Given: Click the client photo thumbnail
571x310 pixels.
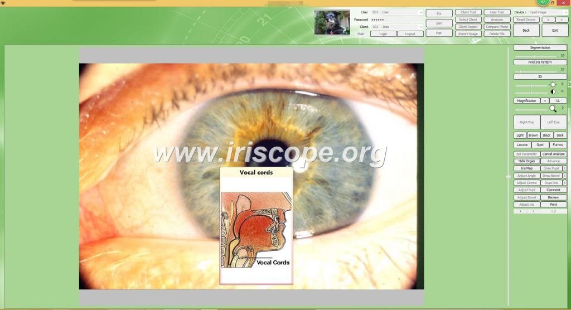Looking at the screenshot, I should click(332, 22).
